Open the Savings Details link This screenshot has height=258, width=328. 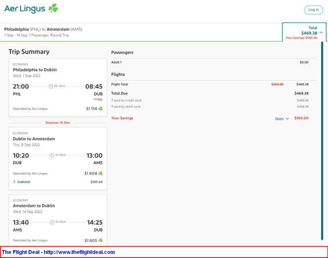(x=279, y=119)
